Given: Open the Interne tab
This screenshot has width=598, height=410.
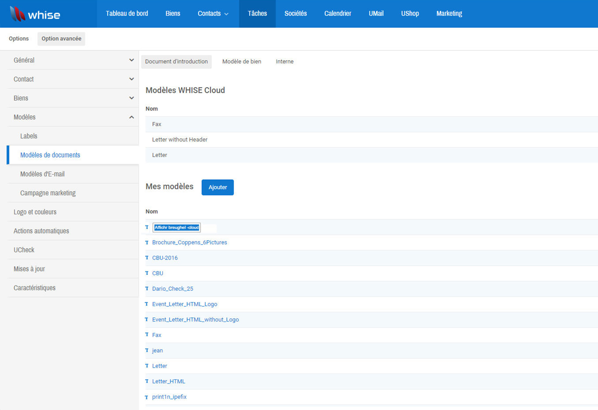Looking at the screenshot, I should point(284,62).
